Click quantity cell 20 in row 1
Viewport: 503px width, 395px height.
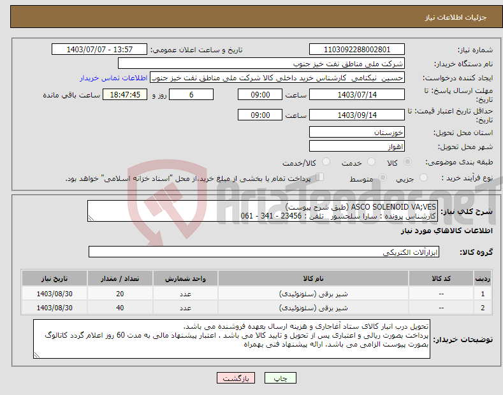(x=120, y=294)
